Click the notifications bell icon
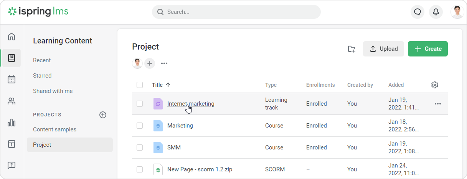467x179 pixels. click(436, 12)
